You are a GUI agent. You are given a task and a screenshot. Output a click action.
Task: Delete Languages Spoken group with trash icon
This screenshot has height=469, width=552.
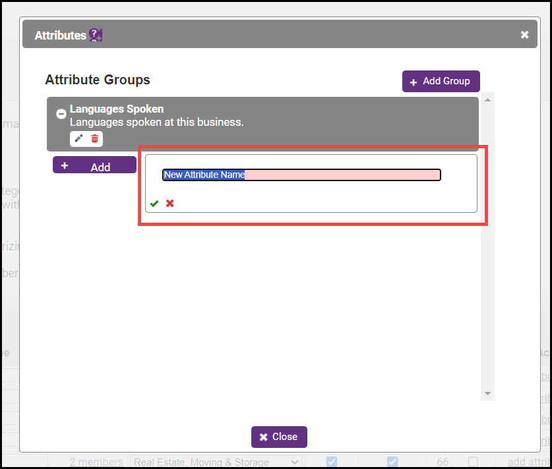(x=95, y=138)
